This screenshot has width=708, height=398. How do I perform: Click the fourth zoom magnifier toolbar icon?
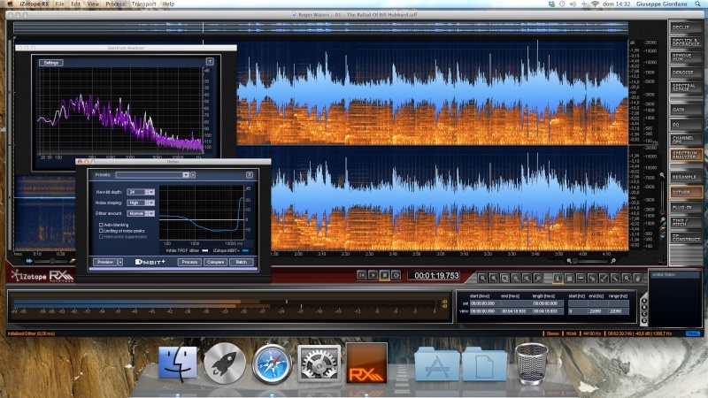point(516,279)
